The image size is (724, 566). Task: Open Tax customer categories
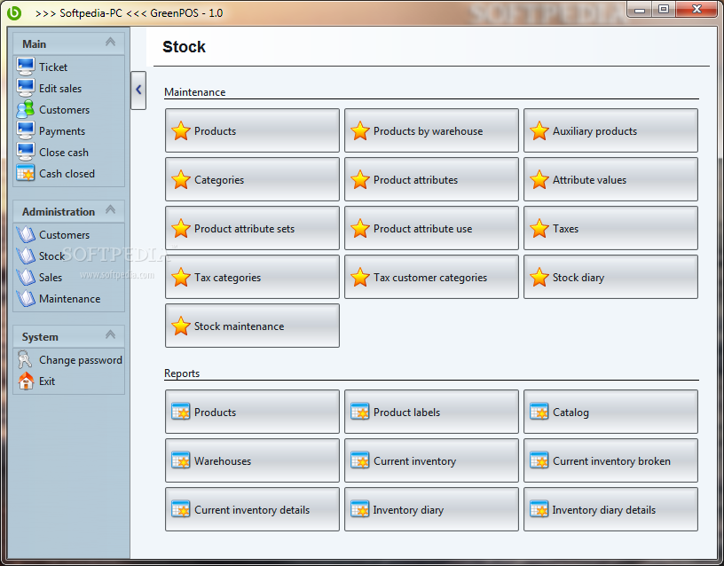point(431,277)
